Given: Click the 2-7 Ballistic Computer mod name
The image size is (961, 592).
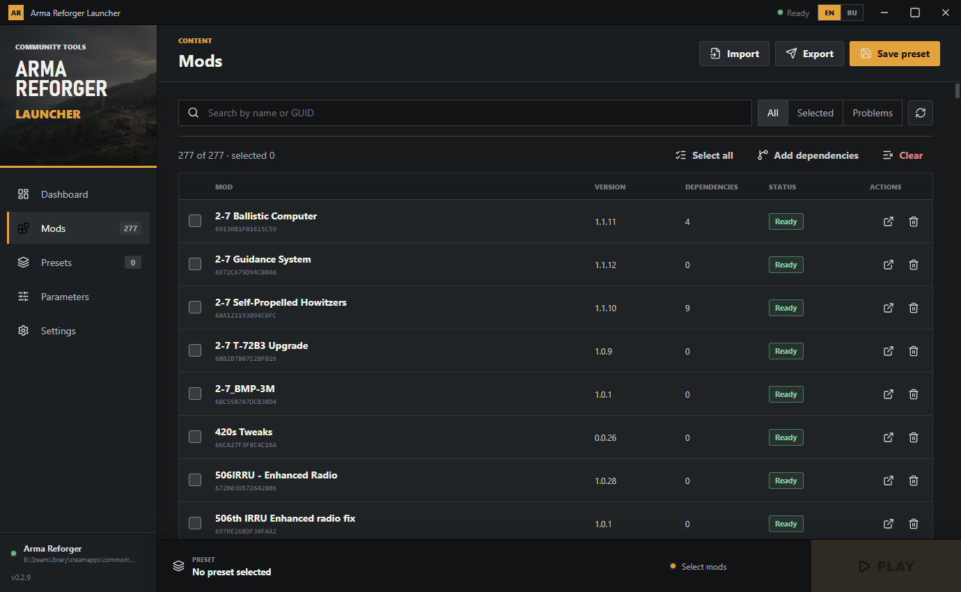Looking at the screenshot, I should 266,216.
